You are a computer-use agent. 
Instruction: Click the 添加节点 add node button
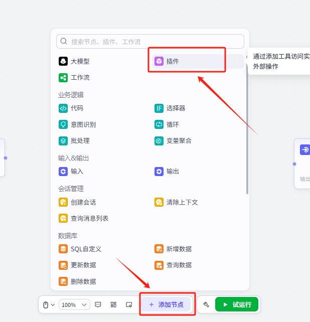[x=166, y=304]
